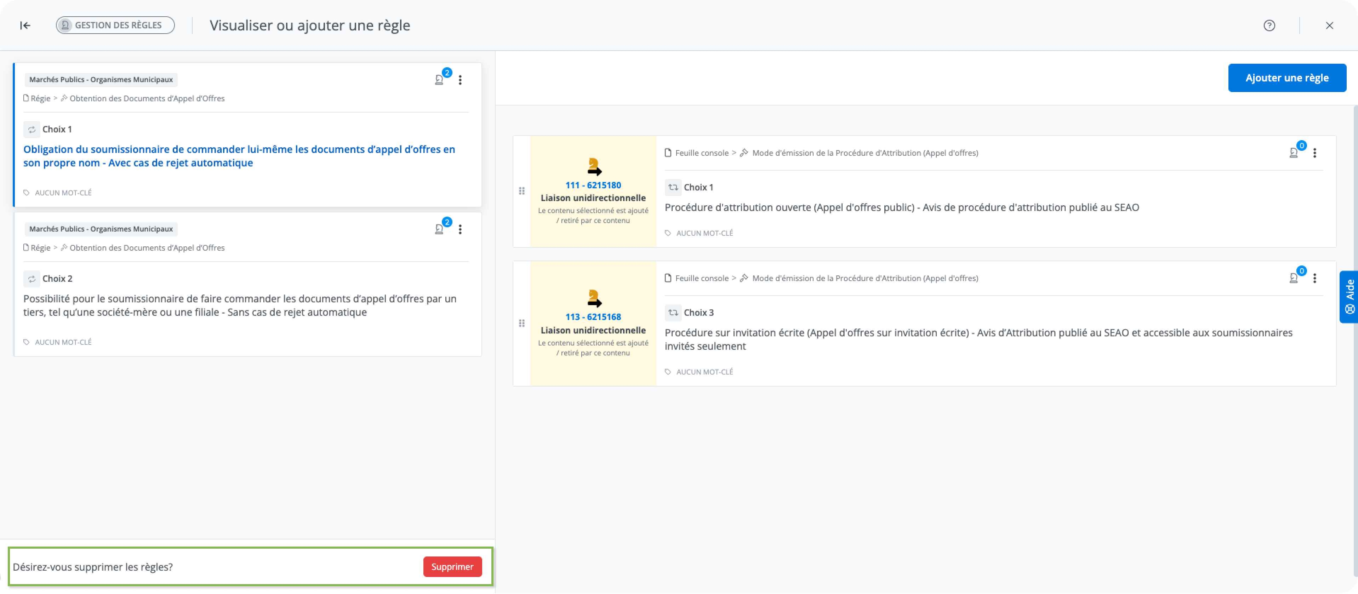This screenshot has width=1358, height=594.
Task: Select the Obligation du soumissionnaire rule title
Action: 239,156
